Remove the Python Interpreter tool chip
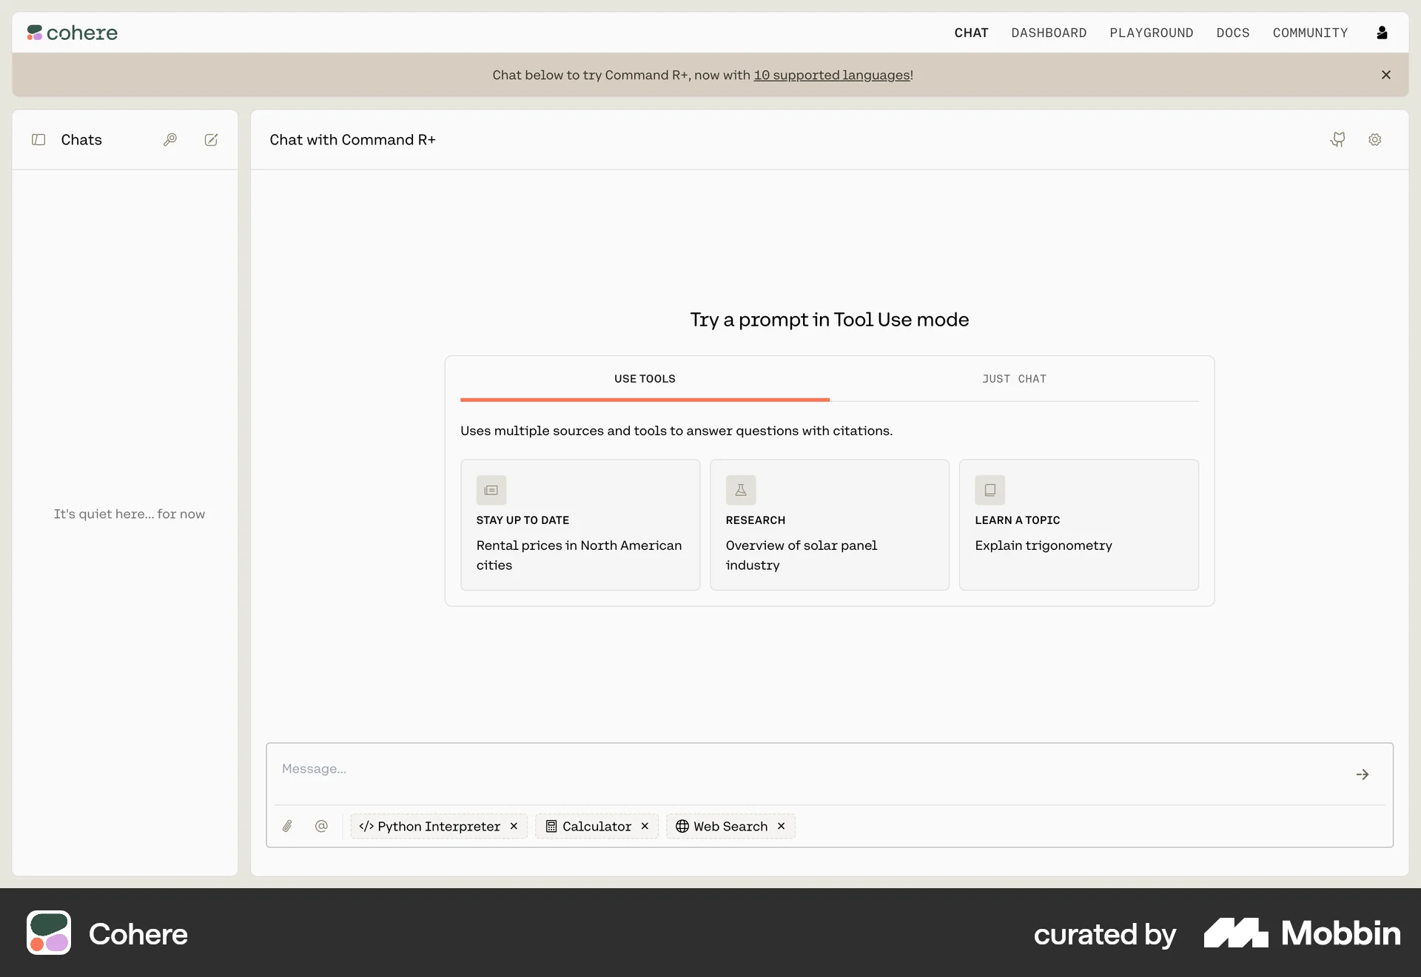1421x977 pixels. point(514,827)
